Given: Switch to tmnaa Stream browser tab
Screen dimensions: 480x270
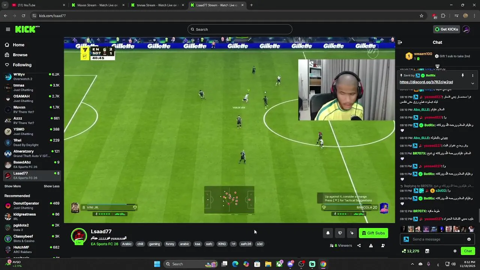Looking at the screenshot, I should (x=157, y=5).
